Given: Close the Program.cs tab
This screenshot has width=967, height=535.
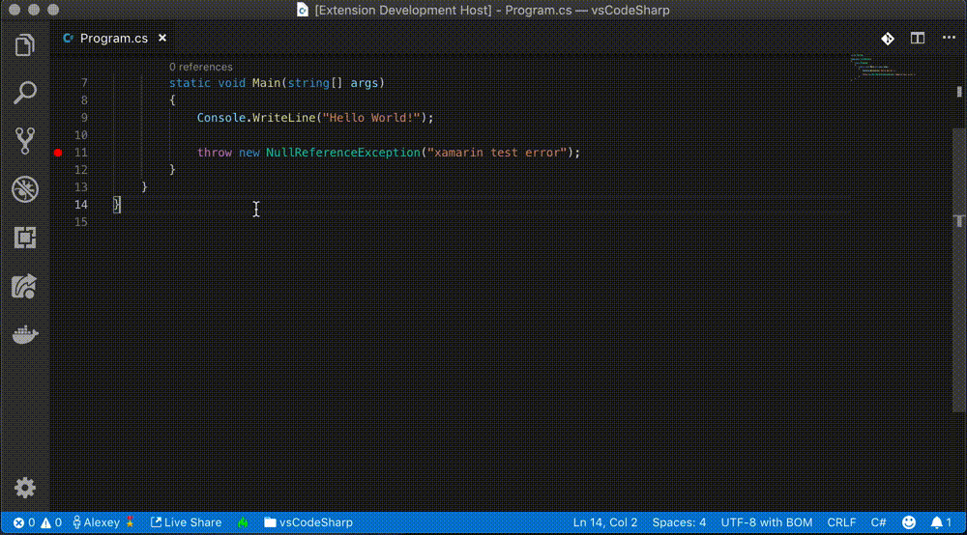Looking at the screenshot, I should tap(162, 39).
